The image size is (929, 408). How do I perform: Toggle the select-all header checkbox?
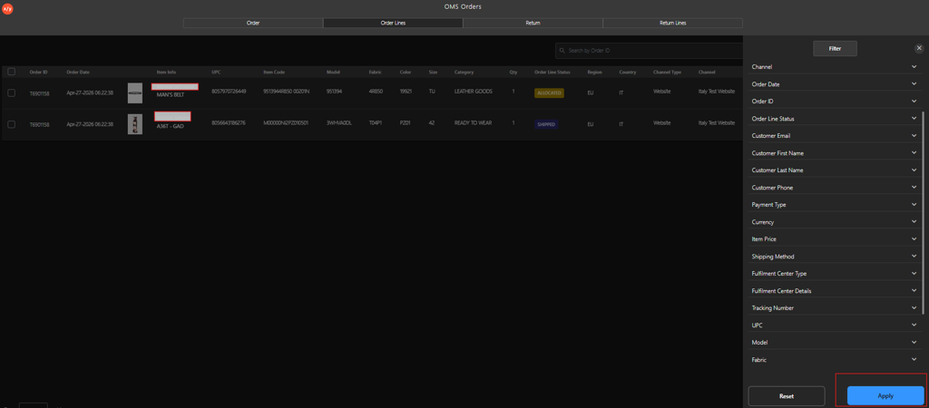tap(11, 72)
